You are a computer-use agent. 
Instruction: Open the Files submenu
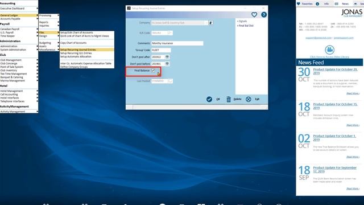49,32
